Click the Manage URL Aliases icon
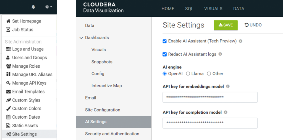 [8, 75]
